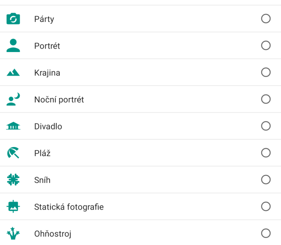
Task: Click the Noční portrét moon icon
Action: 13,99
